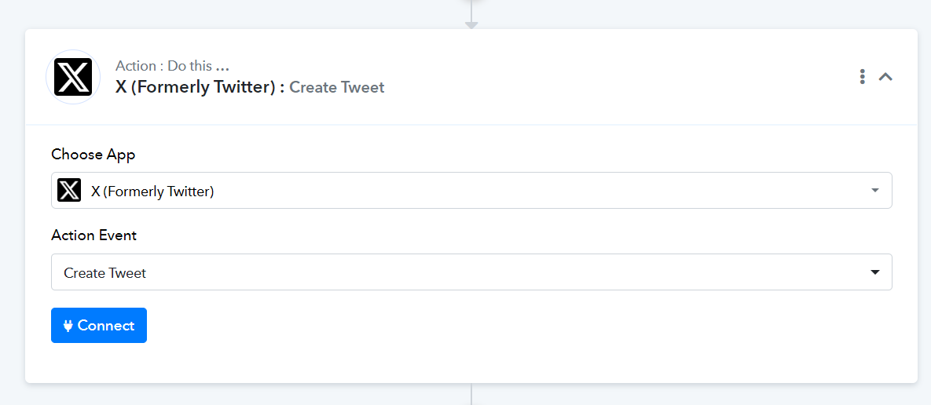931x405 pixels.
Task: Click 'X (Formerly Twitter)' text in dropdown
Action: pos(152,191)
